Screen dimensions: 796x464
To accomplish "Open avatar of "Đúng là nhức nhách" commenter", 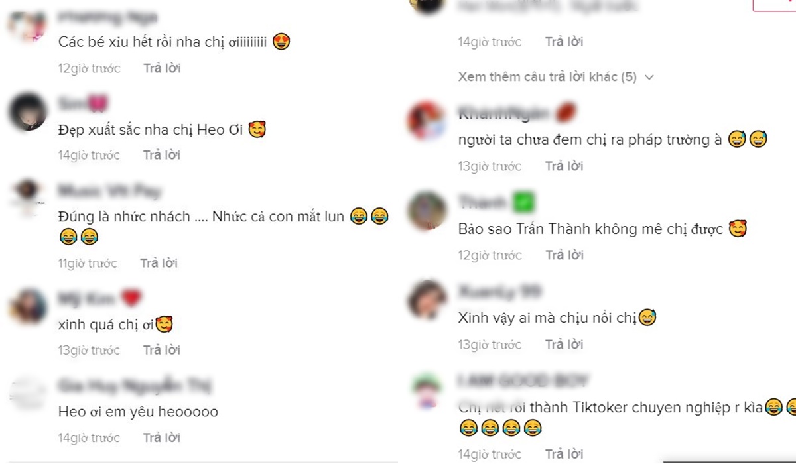I will pyautogui.click(x=28, y=198).
